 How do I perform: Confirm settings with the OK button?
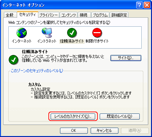tap(74, 131)
